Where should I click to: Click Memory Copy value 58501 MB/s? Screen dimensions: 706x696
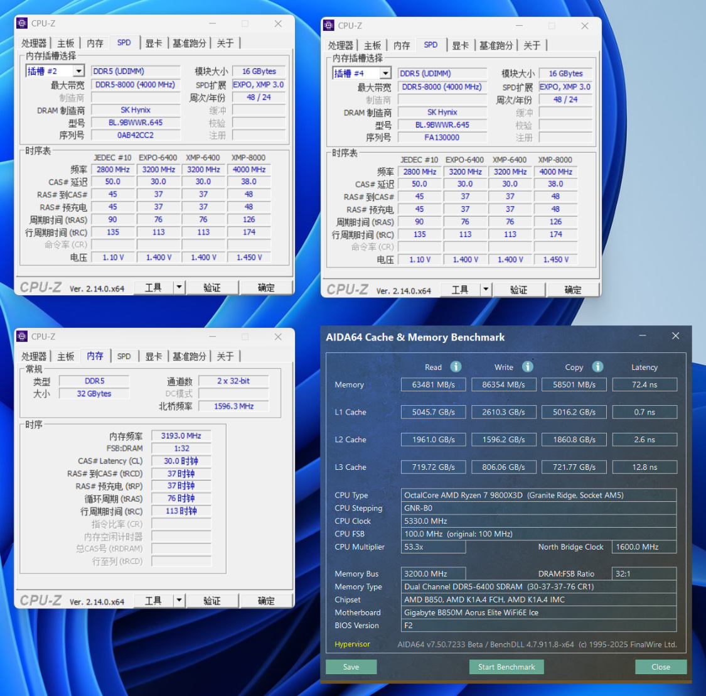click(x=574, y=384)
